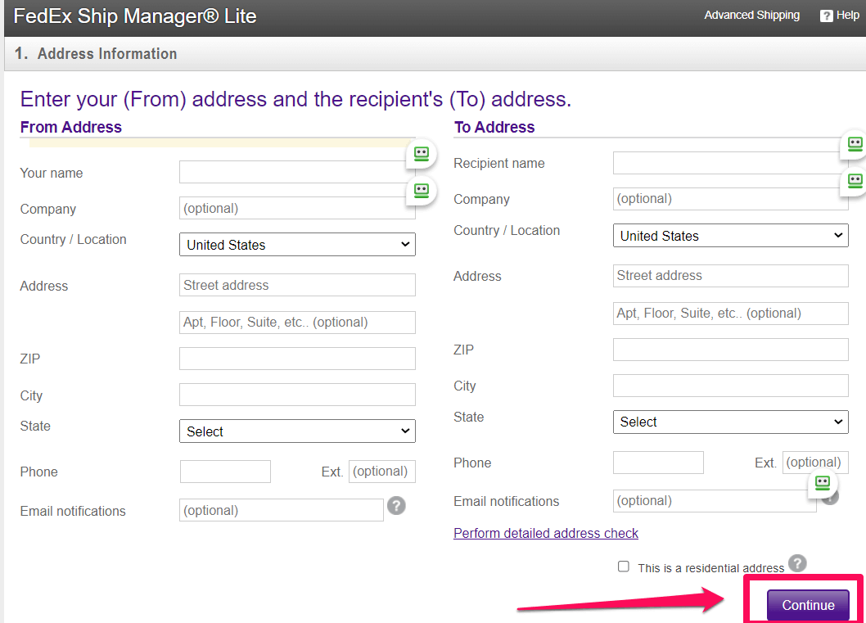Expand the To State select dropdown
Viewport: 866px width, 623px height.
(x=731, y=422)
